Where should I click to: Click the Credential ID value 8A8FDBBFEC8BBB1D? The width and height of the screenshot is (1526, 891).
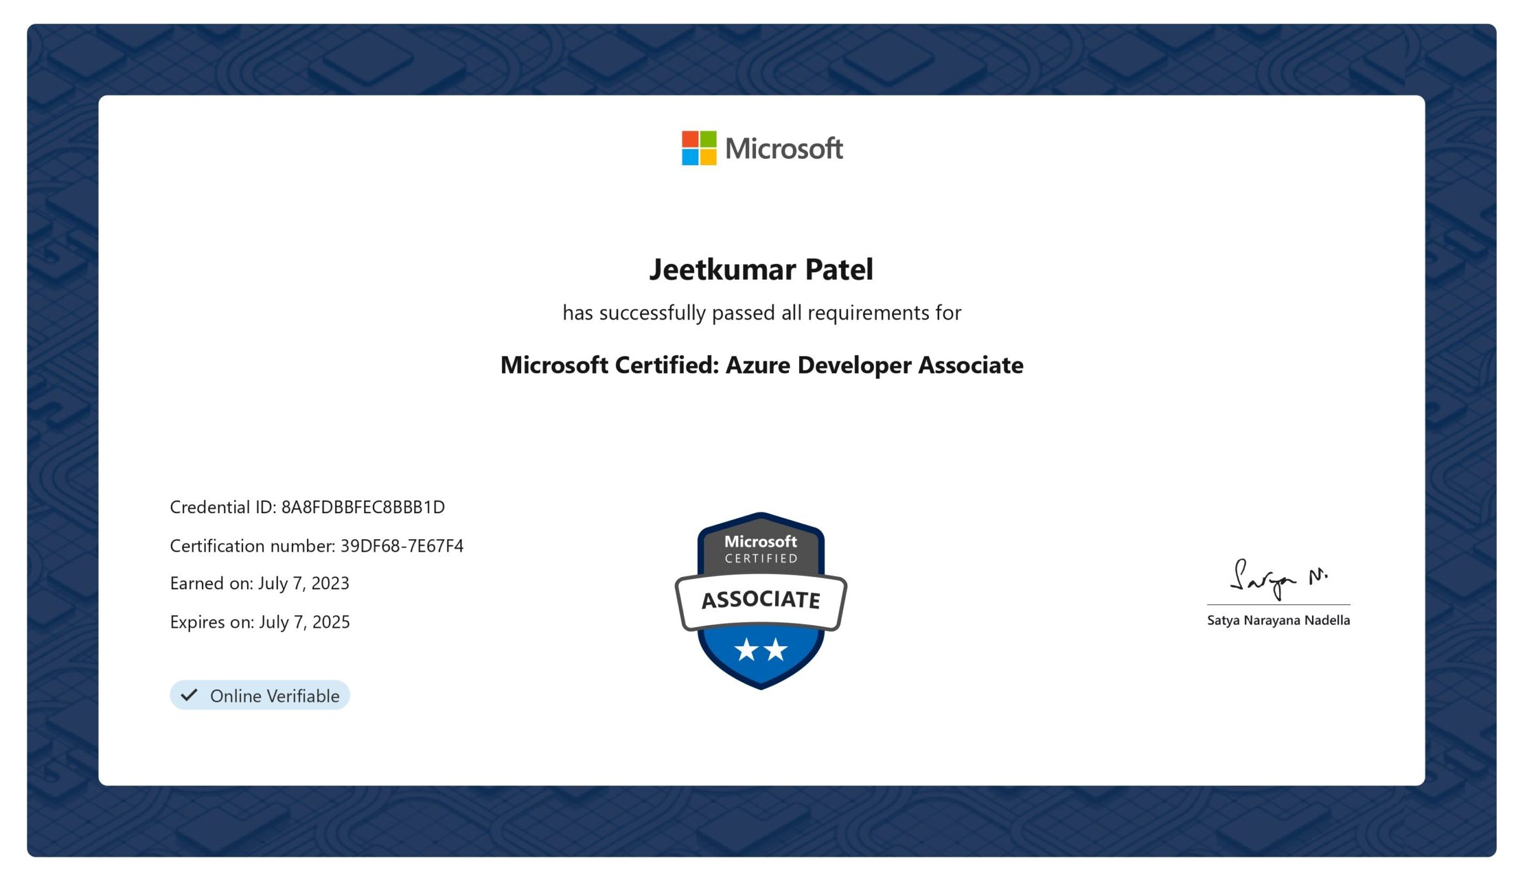coord(363,508)
